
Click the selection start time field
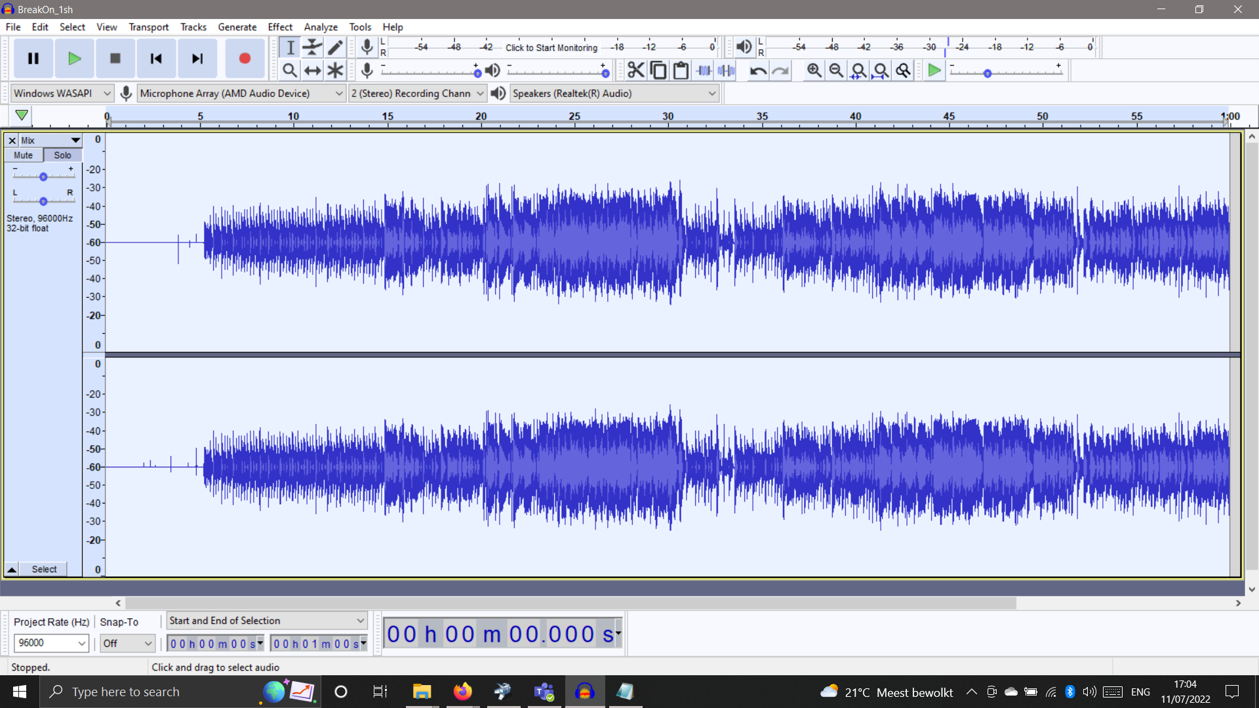pyautogui.click(x=215, y=644)
